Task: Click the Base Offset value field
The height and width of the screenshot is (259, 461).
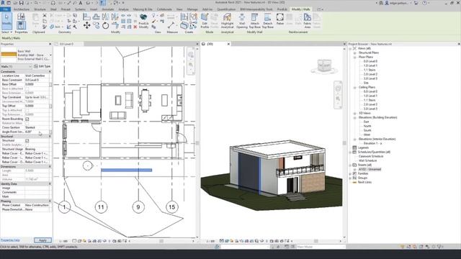Action: pyautogui.click(x=37, y=84)
